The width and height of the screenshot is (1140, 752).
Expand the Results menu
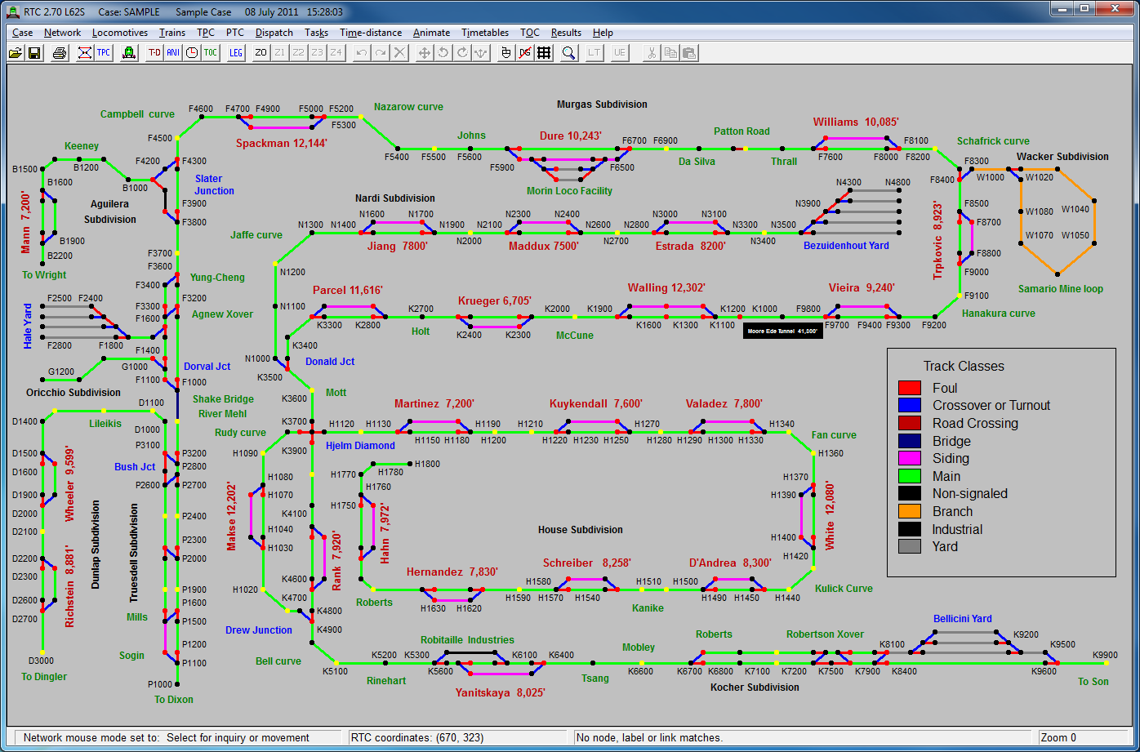click(566, 33)
